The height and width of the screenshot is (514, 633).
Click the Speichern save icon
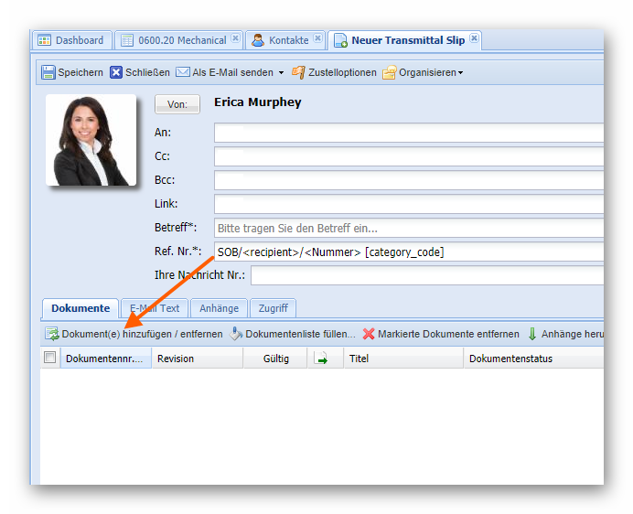(x=48, y=72)
